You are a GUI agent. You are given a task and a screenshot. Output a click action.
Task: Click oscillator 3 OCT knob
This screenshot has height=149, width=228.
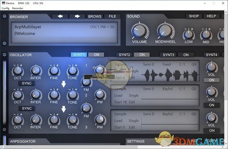pos(18,120)
